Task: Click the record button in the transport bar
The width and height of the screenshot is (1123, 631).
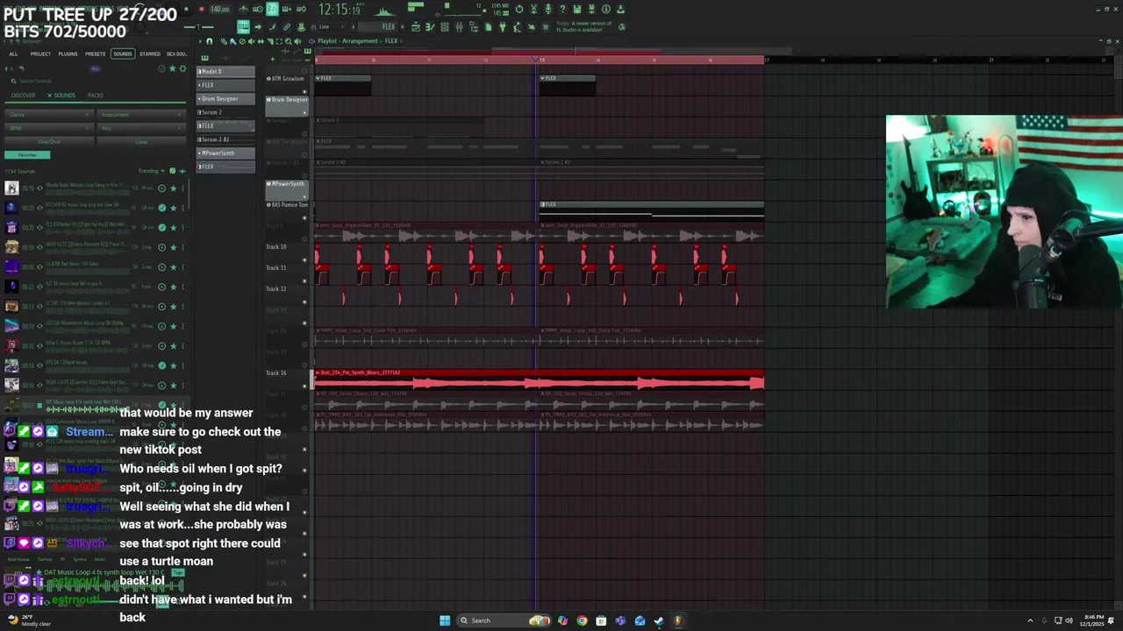Action: 201,10
